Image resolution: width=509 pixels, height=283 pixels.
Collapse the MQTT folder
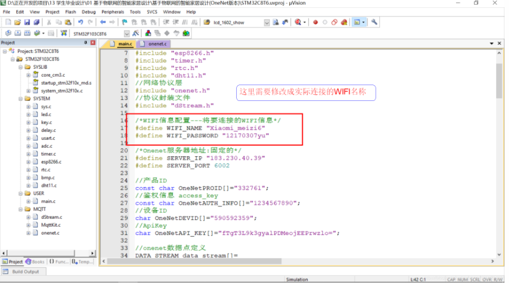click(x=20, y=209)
